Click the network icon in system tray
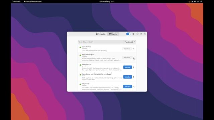 (192, 2)
